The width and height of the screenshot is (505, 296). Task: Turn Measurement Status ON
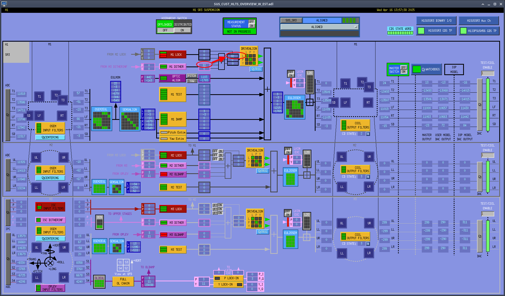251,26
